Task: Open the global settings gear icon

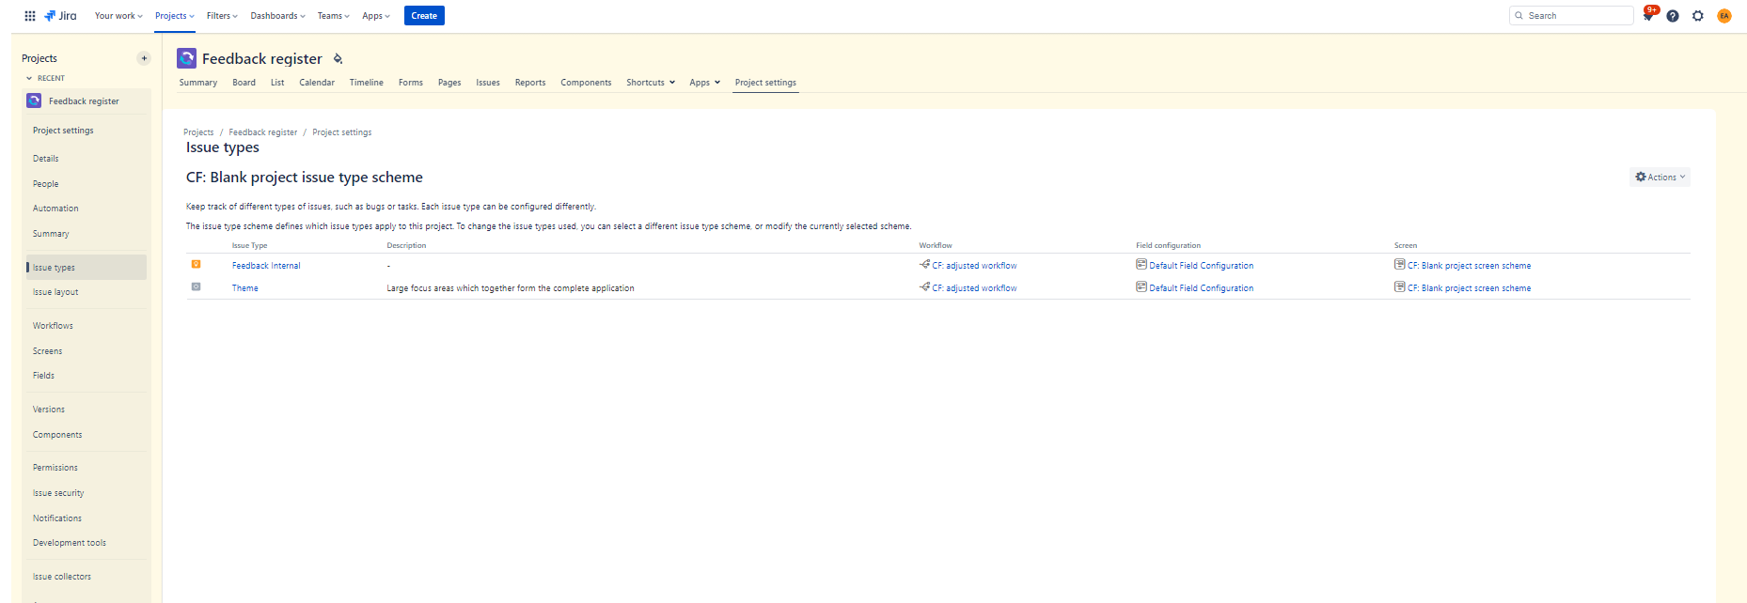Action: click(1698, 16)
